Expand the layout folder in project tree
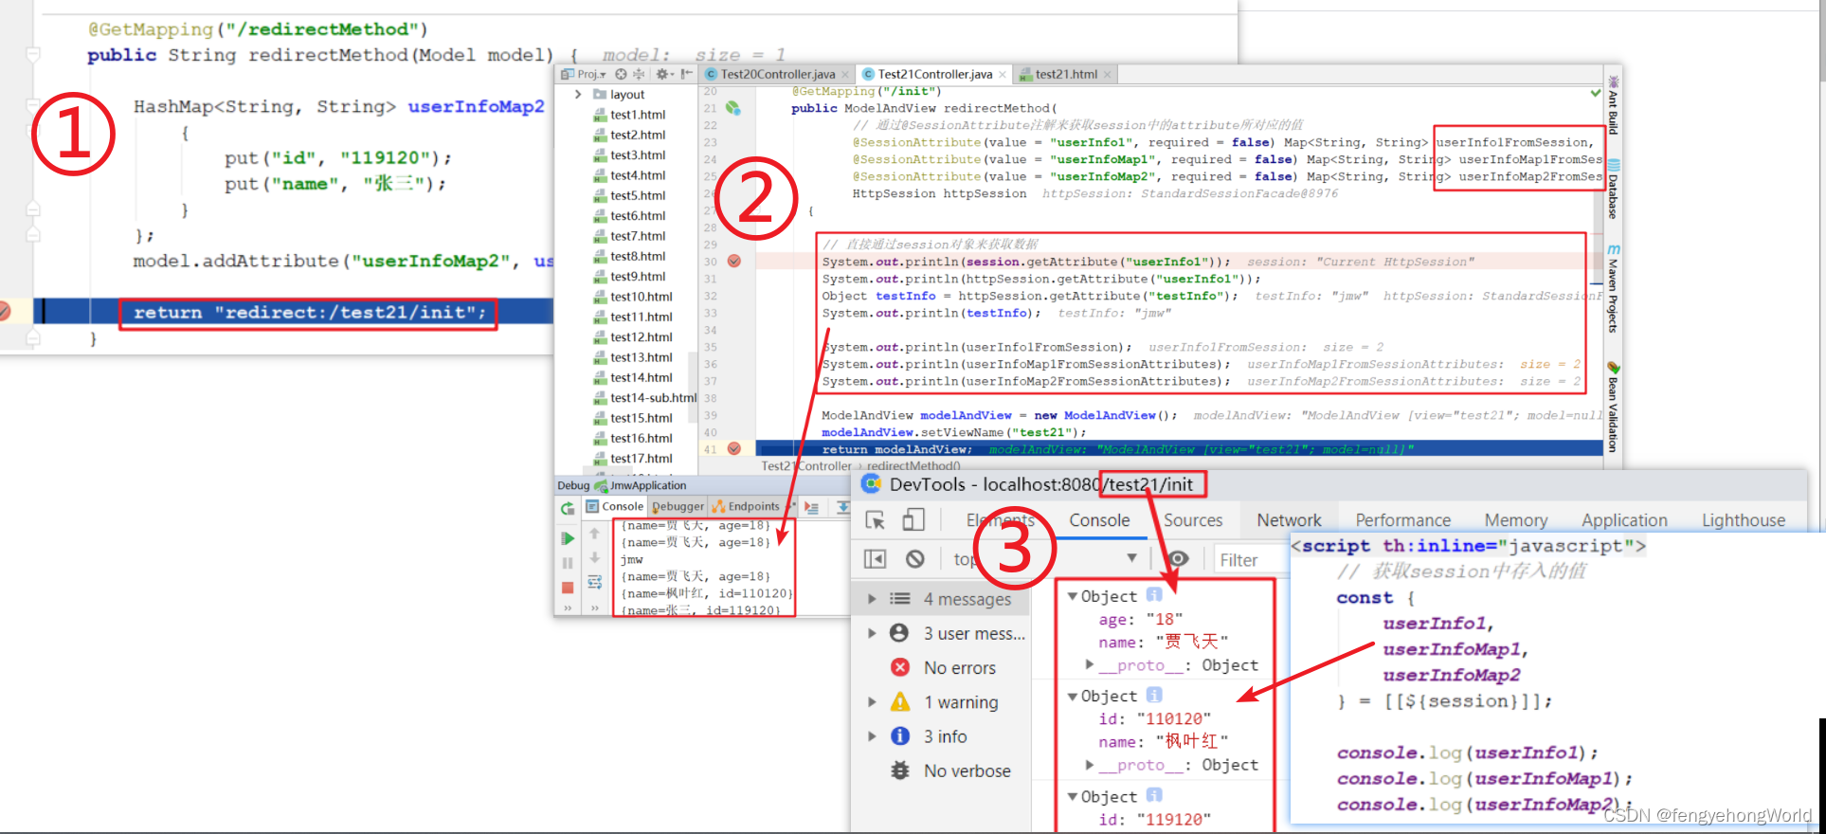1826x834 pixels. tap(578, 94)
